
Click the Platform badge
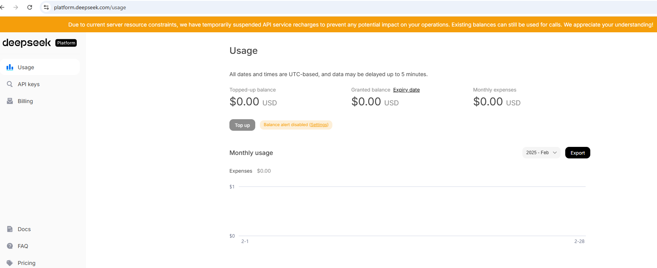66,43
